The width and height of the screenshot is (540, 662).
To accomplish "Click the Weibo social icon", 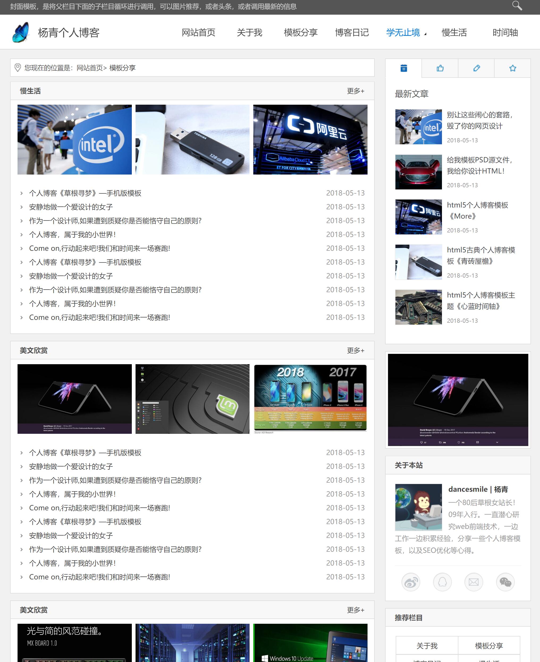I will [411, 582].
